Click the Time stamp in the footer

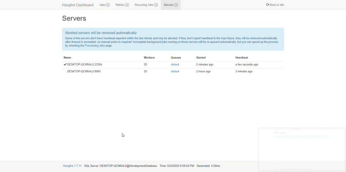click(x=177, y=166)
